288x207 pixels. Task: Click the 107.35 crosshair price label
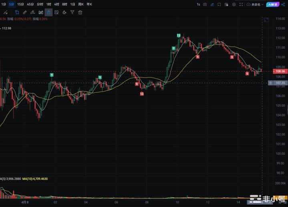[280, 83]
